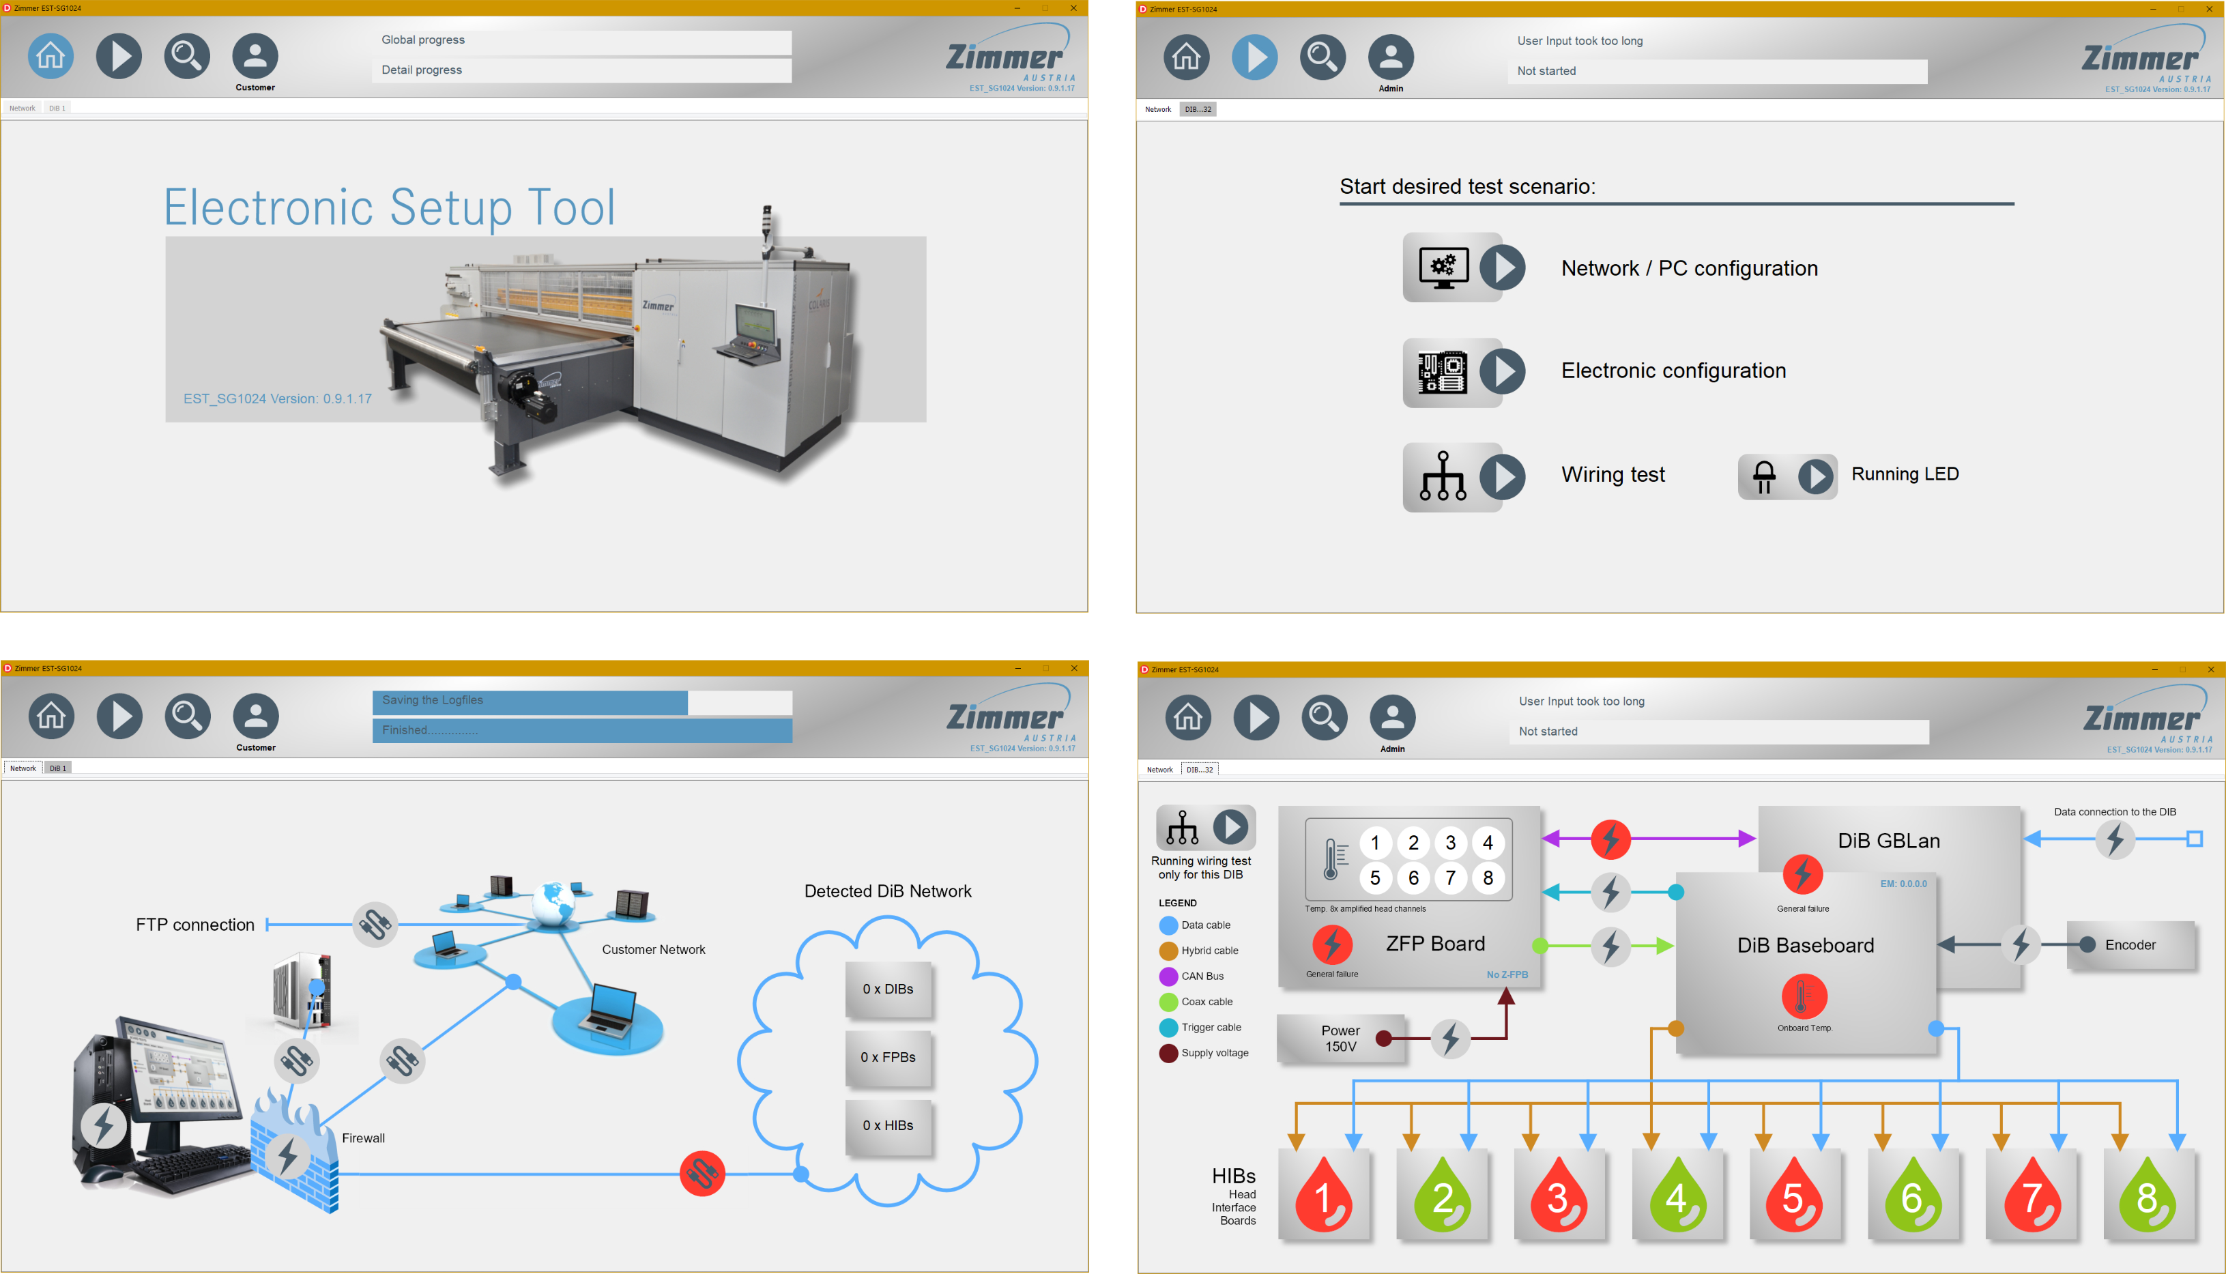Click lightning icon on Power 150V line

click(x=1450, y=1039)
